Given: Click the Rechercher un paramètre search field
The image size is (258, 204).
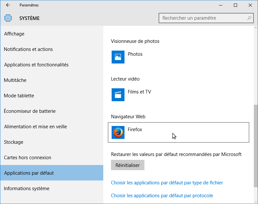Looking at the screenshot, I should (x=203, y=18).
